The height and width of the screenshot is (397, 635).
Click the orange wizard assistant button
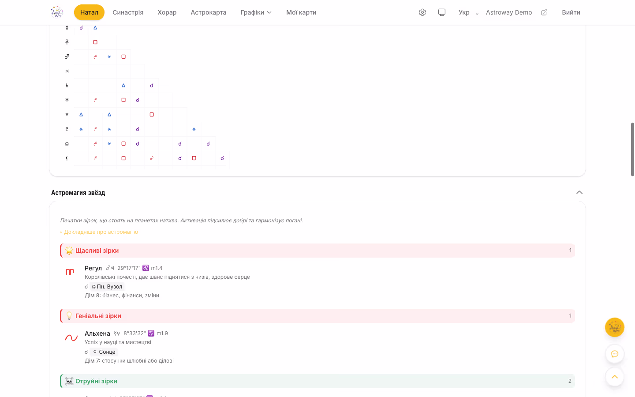pyautogui.click(x=614, y=327)
